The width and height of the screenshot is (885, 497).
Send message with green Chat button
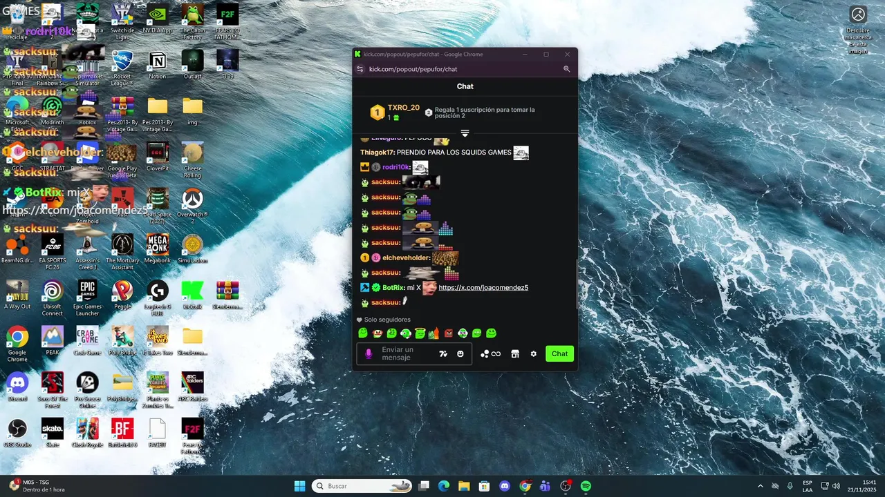[x=559, y=353]
